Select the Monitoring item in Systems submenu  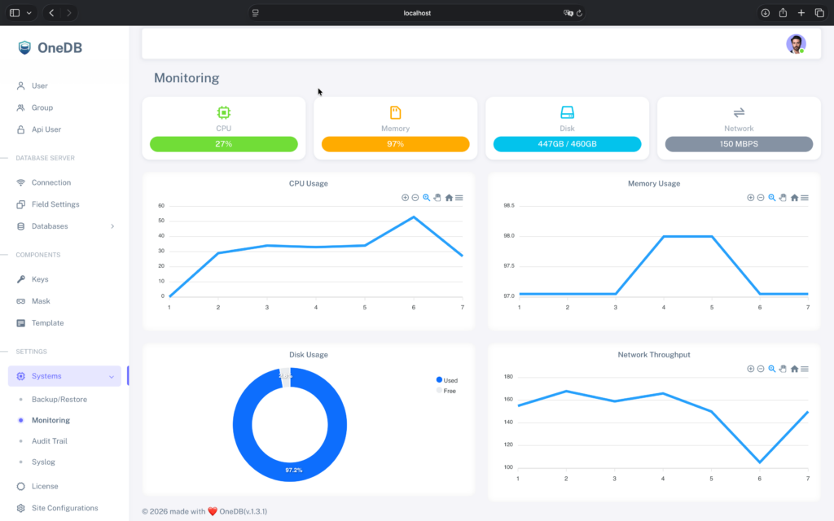(x=50, y=420)
